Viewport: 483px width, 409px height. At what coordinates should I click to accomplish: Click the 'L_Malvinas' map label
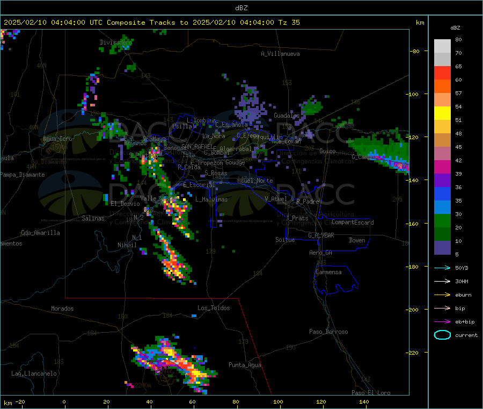211,199
